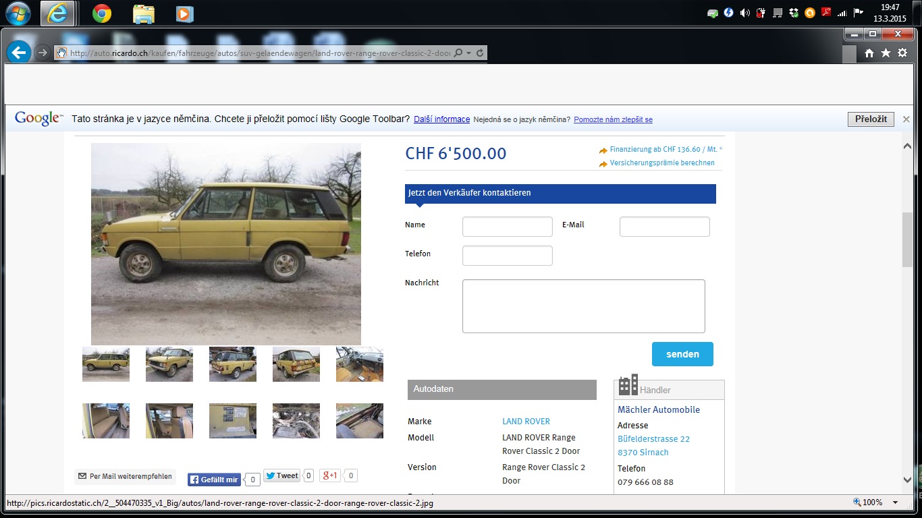This screenshot has width=922, height=518.
Task: Open the IE Home icon
Action: point(869,53)
